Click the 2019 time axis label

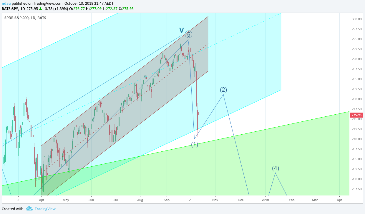(x=265, y=200)
